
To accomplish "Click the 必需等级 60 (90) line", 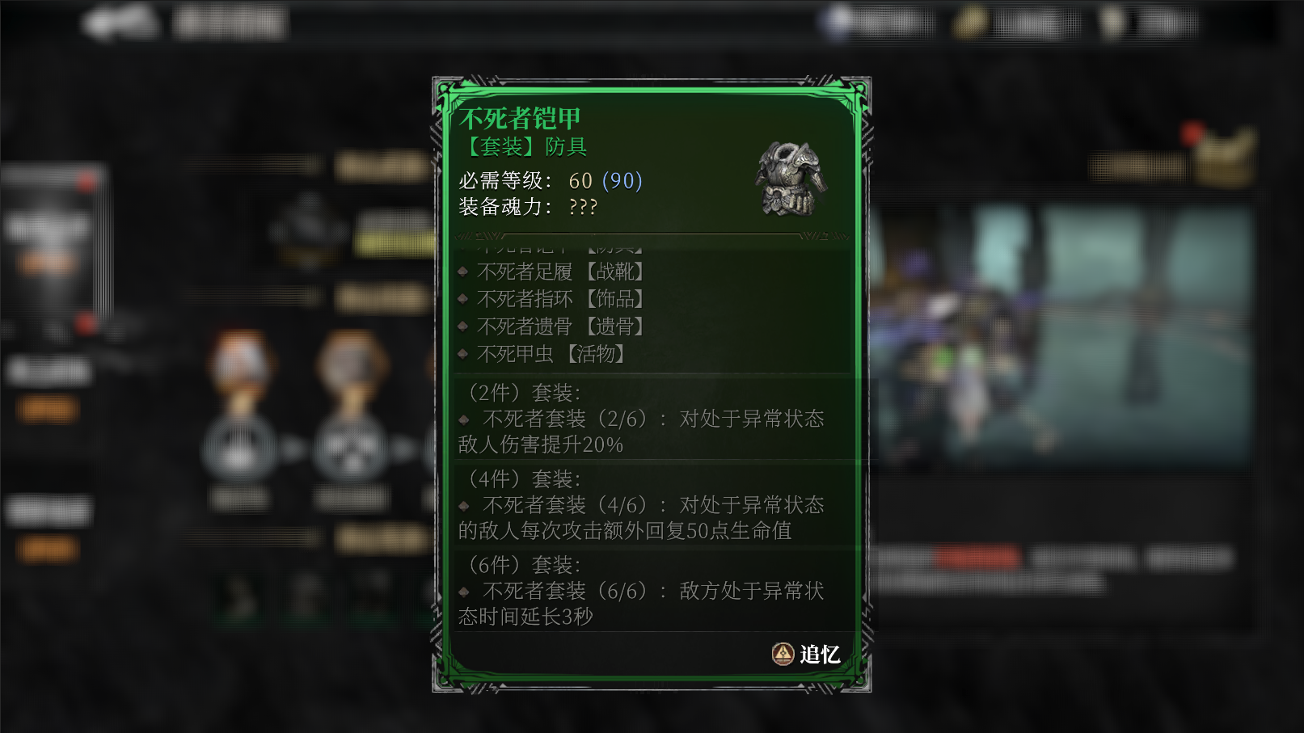I will coord(551,180).
